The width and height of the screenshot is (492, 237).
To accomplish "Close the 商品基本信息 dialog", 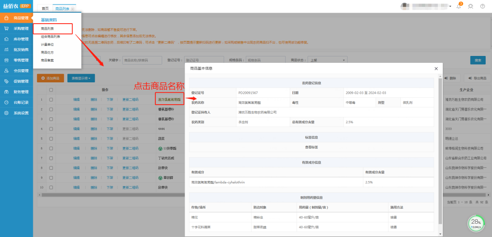I will point(436,68).
